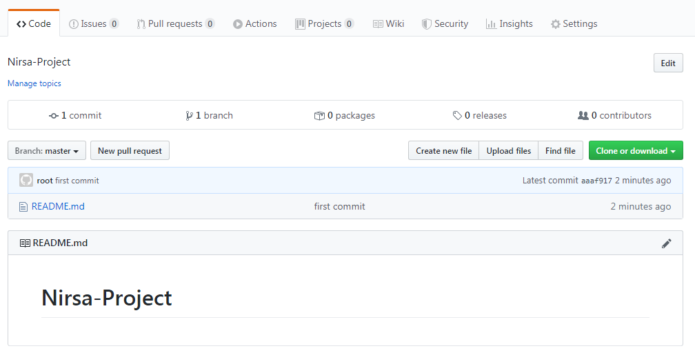The height and width of the screenshot is (353, 695).
Task: View the 1 commit history
Action: point(75,115)
